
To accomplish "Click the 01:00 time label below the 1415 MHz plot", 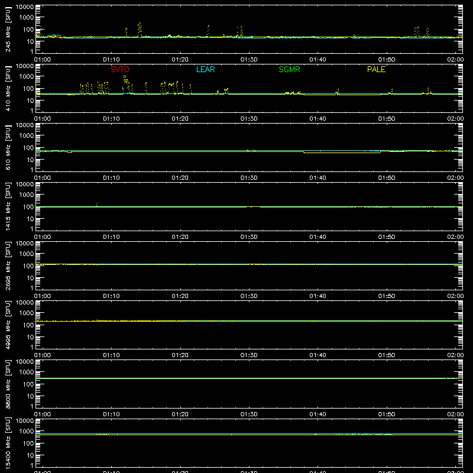I will click(x=43, y=237).
